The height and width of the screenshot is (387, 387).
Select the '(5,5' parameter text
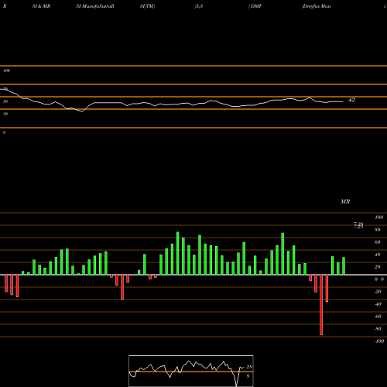tap(199, 6)
